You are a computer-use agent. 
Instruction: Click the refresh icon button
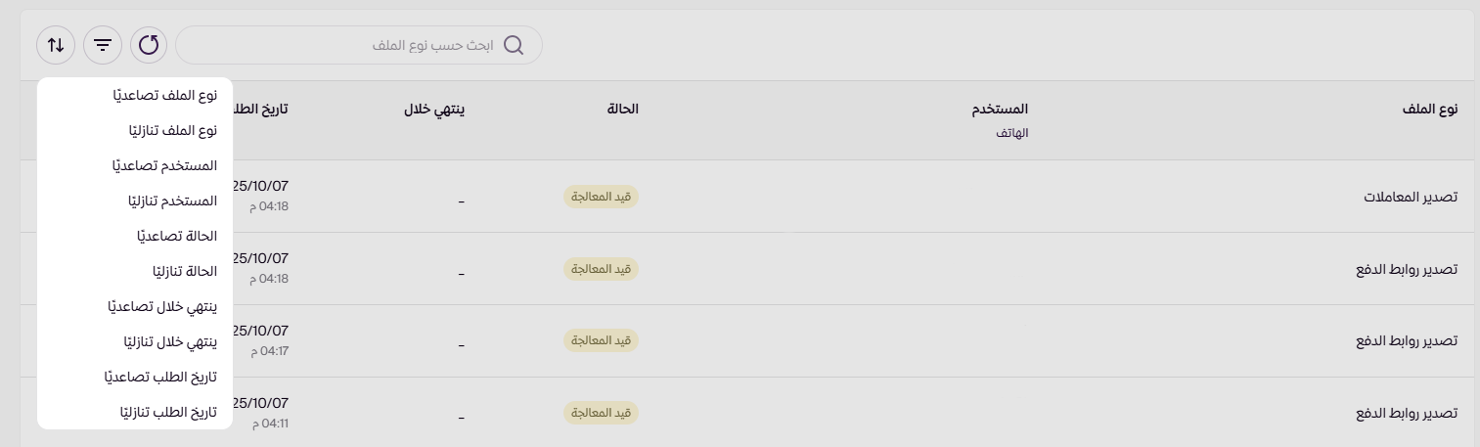[x=149, y=45]
